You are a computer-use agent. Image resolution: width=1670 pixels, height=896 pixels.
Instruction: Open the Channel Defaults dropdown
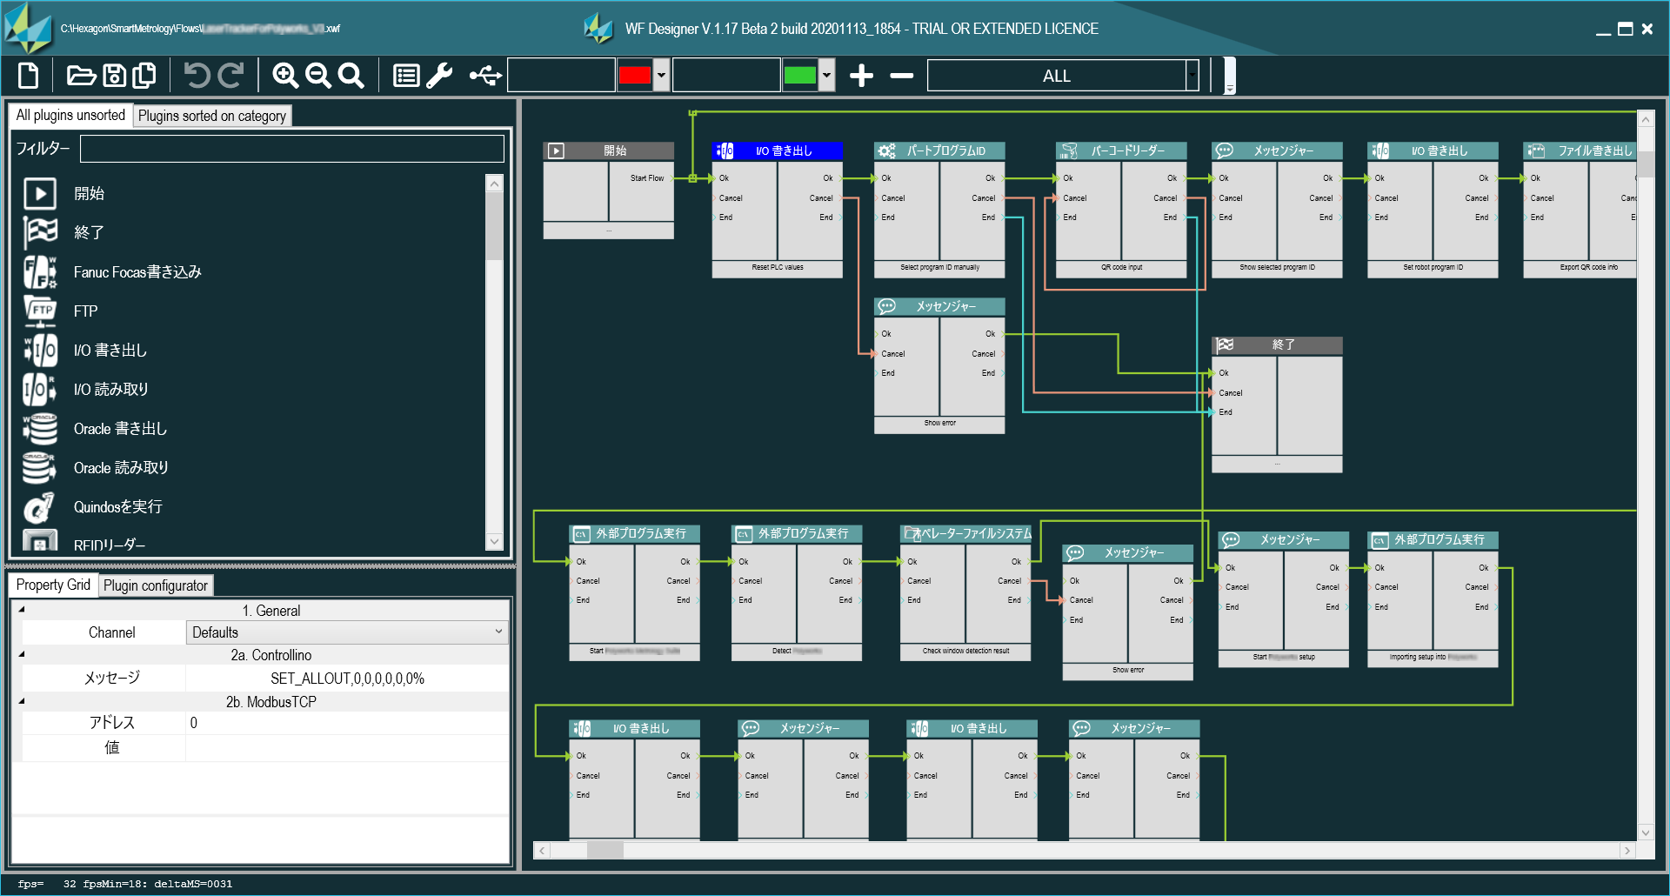(x=498, y=632)
